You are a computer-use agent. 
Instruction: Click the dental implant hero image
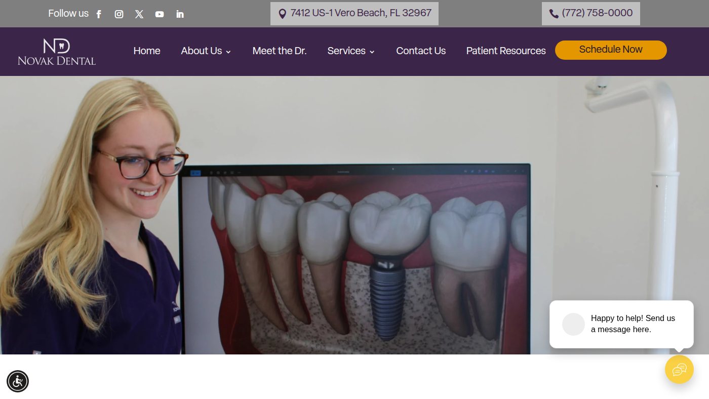click(x=354, y=215)
